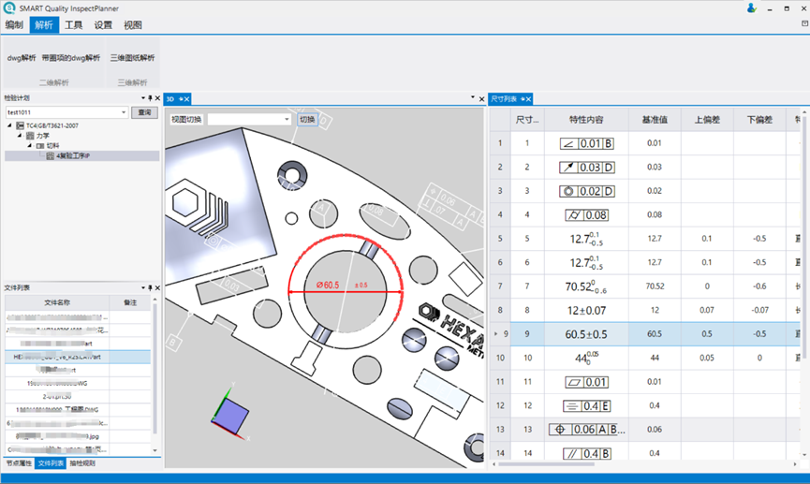This screenshot has width=810, height=484.
Task: Select the angularity 0.01 B symbol in row 1
Action: point(586,143)
